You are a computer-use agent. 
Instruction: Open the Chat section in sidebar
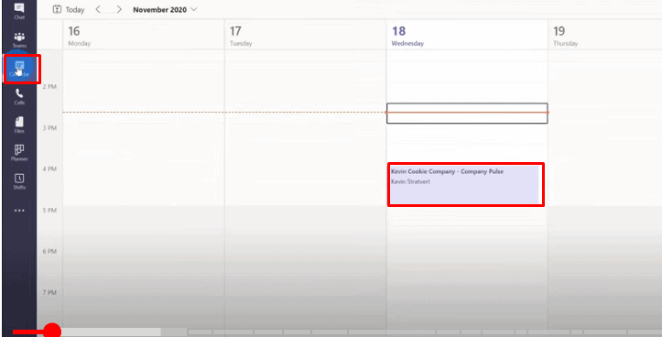click(x=19, y=11)
